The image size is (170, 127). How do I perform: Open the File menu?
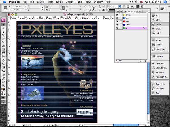pyautogui.click(x=25, y=2)
